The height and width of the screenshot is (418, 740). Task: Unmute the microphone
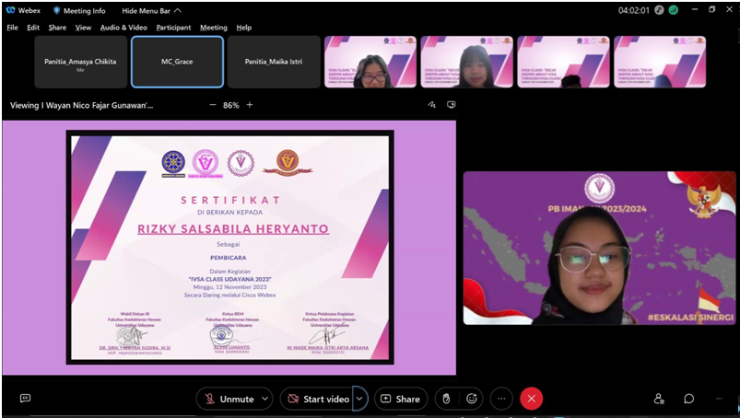229,399
